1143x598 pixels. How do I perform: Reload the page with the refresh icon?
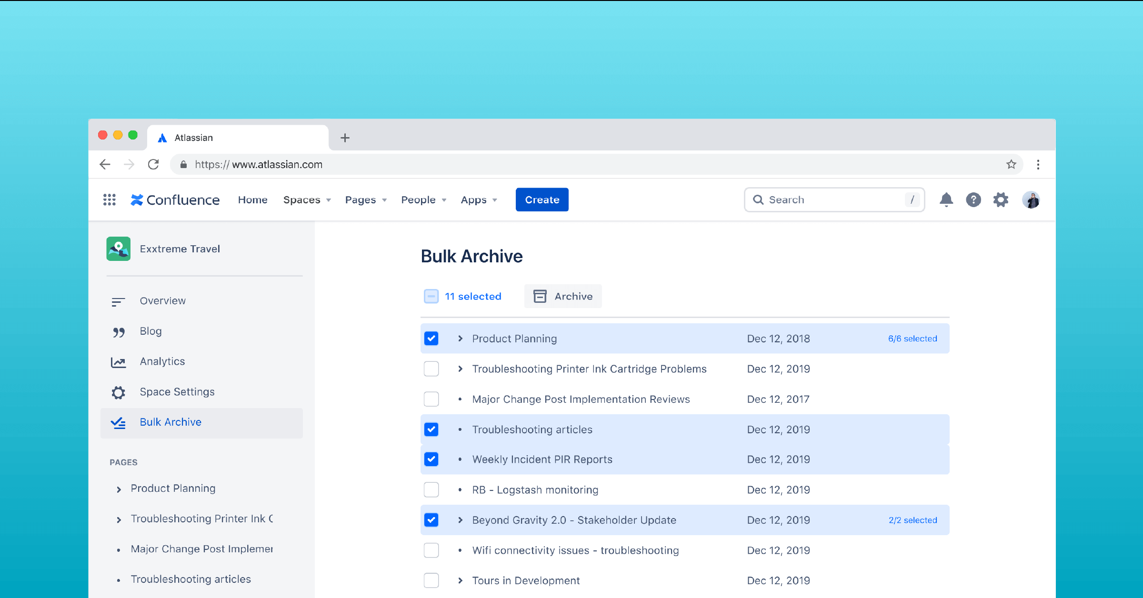(153, 165)
